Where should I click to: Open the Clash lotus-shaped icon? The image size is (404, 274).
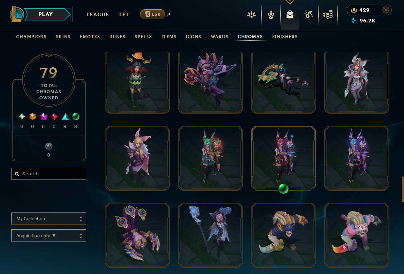click(252, 14)
